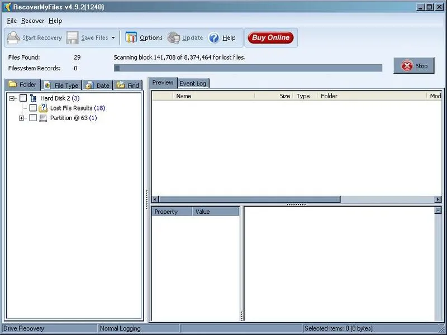447x335 pixels.
Task: Collapse the Hard Disk 2 tree node
Action: tap(12, 99)
